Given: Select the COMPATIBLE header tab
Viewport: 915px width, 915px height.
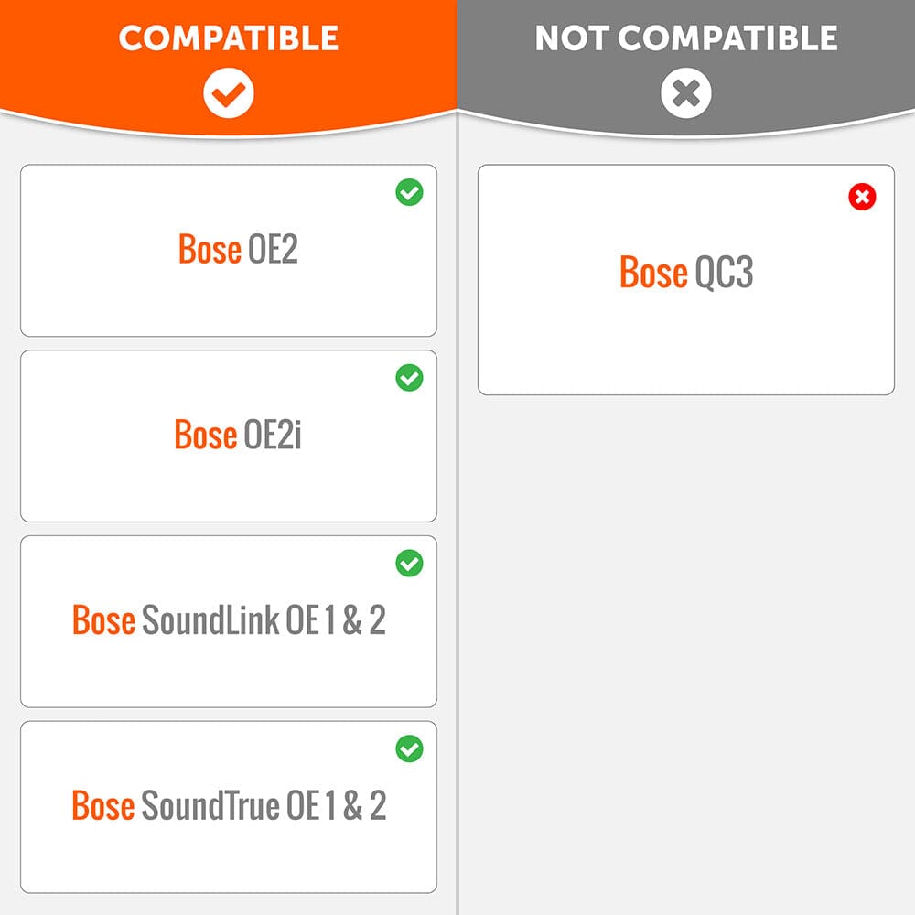Looking at the screenshot, I should pos(229,38).
